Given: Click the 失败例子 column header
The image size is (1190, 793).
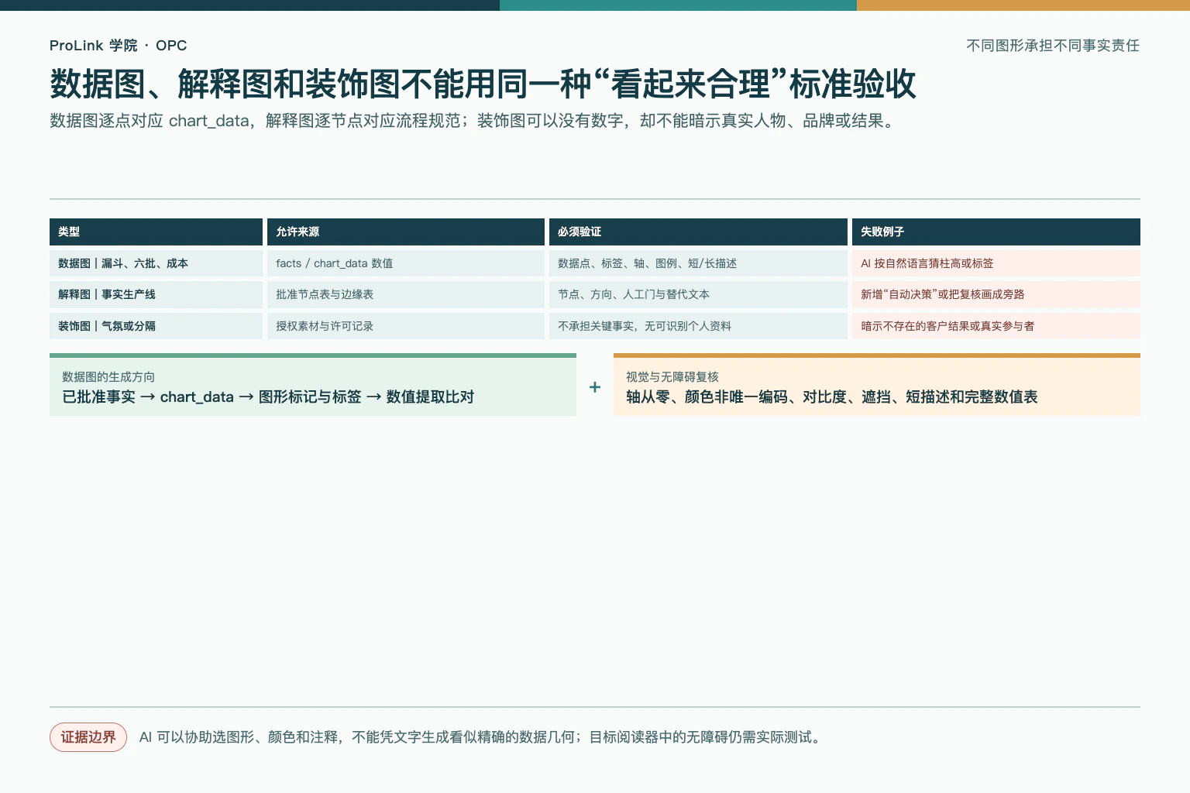Looking at the screenshot, I should [996, 232].
